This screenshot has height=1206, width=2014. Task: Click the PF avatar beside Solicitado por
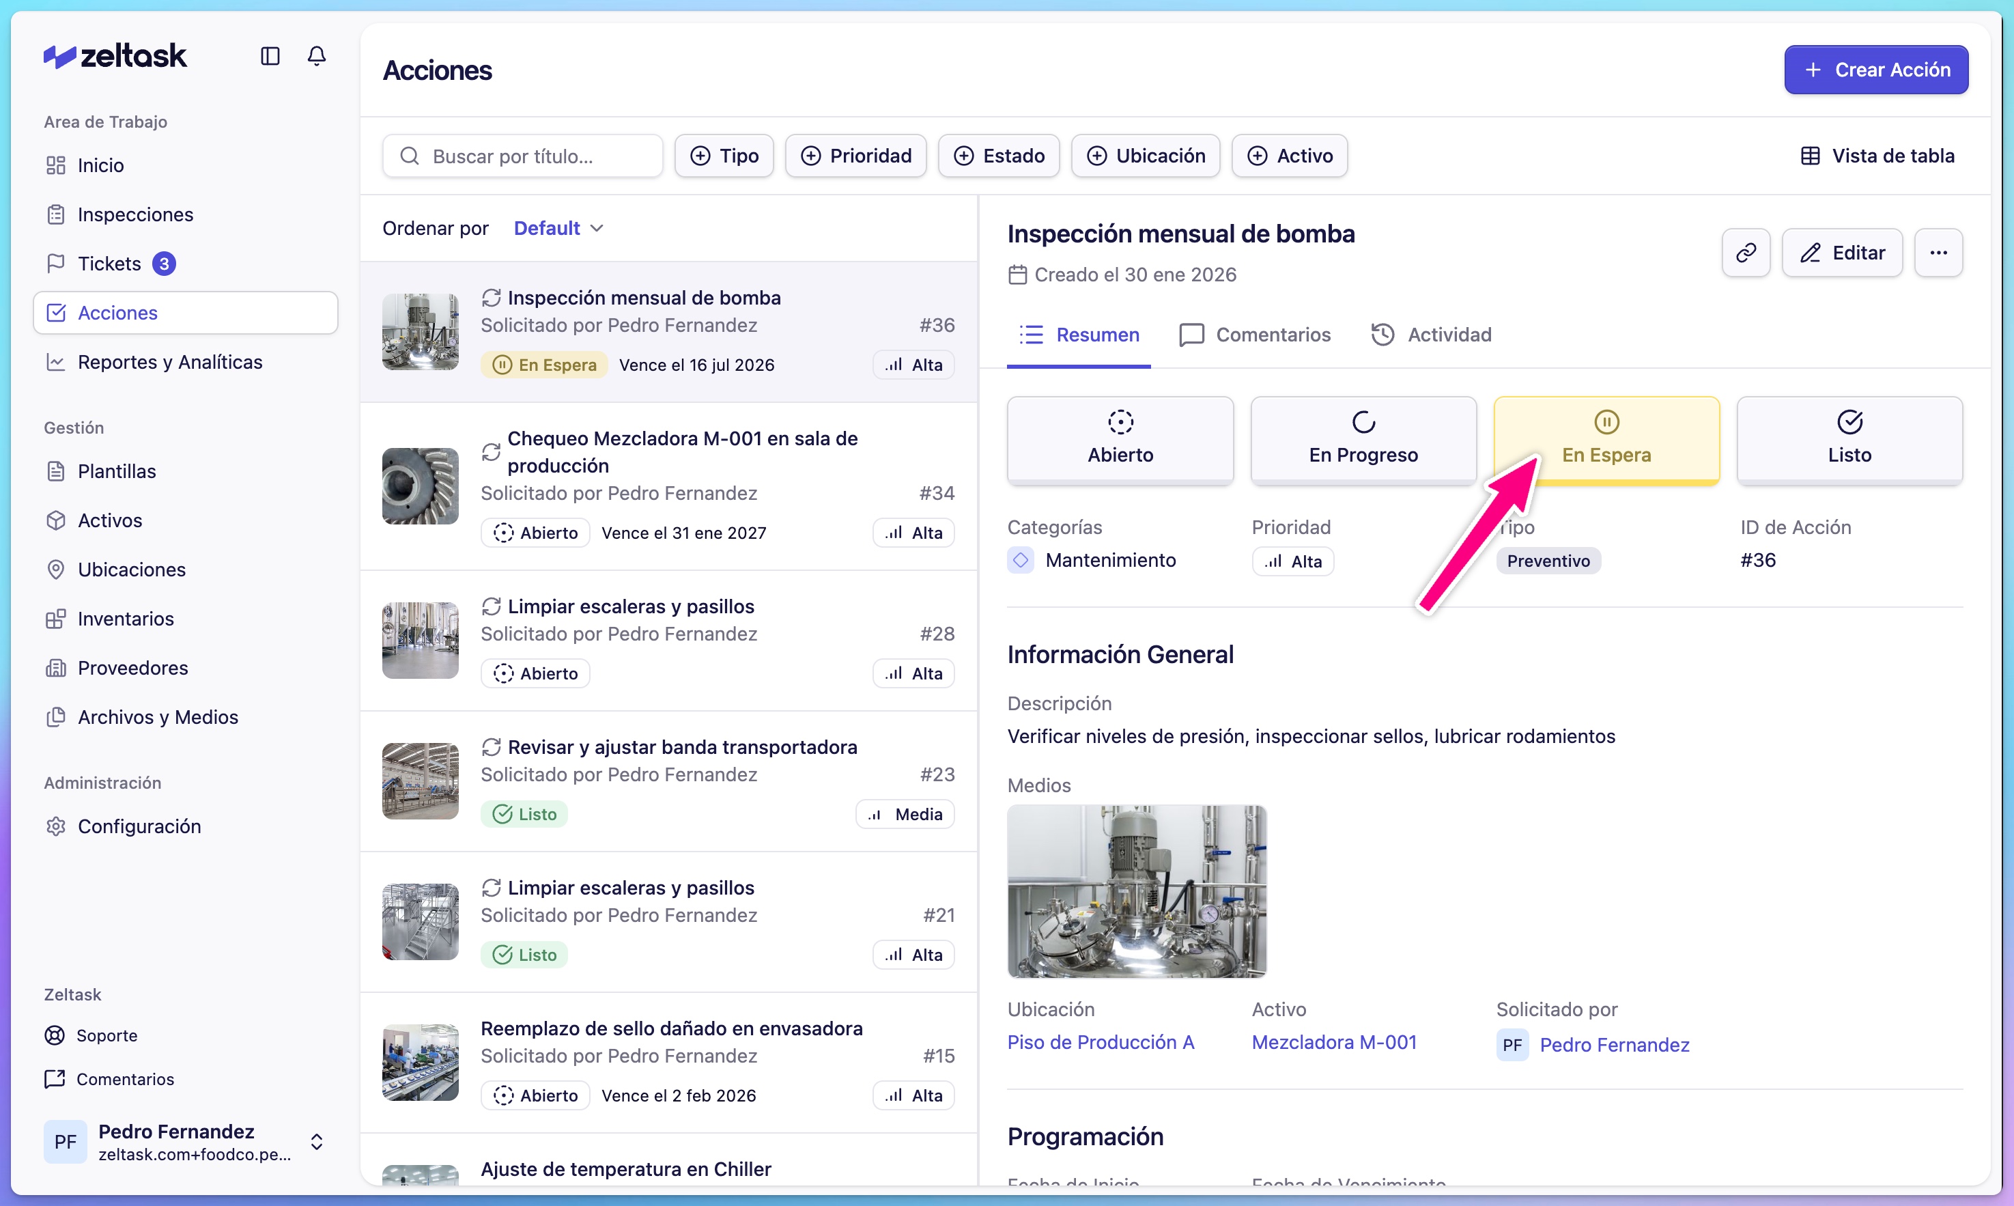tap(1512, 1045)
